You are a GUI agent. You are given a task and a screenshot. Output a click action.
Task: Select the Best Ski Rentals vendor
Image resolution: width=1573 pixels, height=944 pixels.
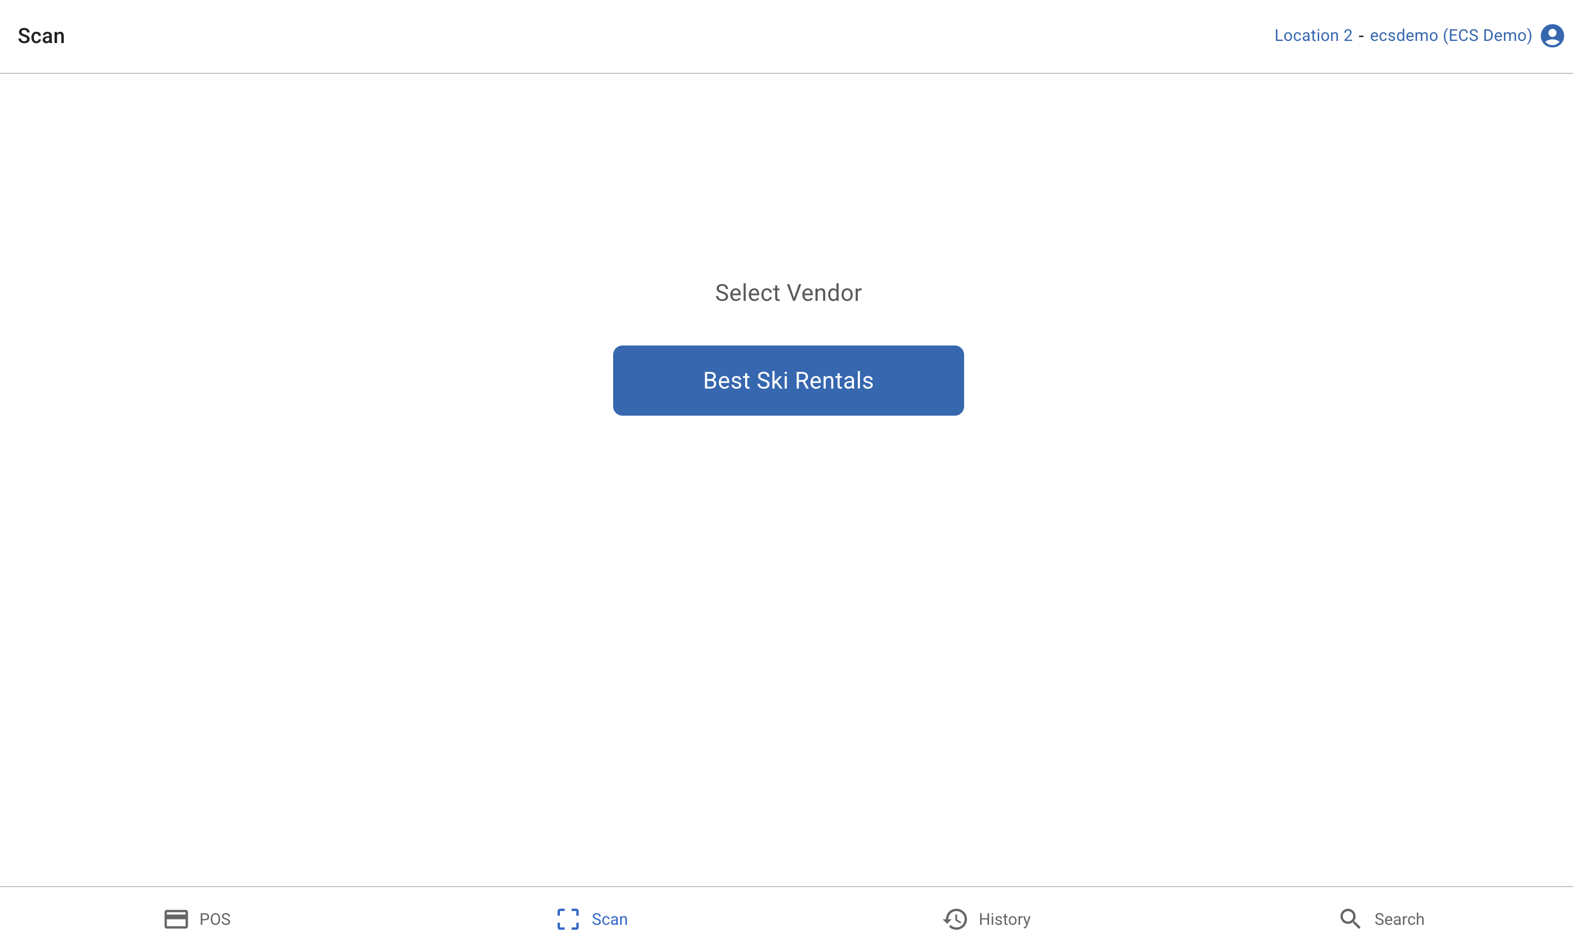[788, 381]
